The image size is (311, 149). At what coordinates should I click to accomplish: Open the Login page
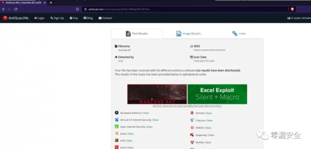click(x=39, y=18)
